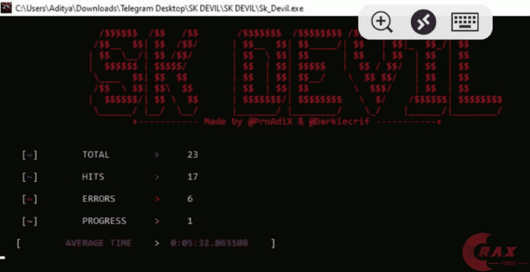Click the Sk_Devil.exe title bar path

click(159, 8)
